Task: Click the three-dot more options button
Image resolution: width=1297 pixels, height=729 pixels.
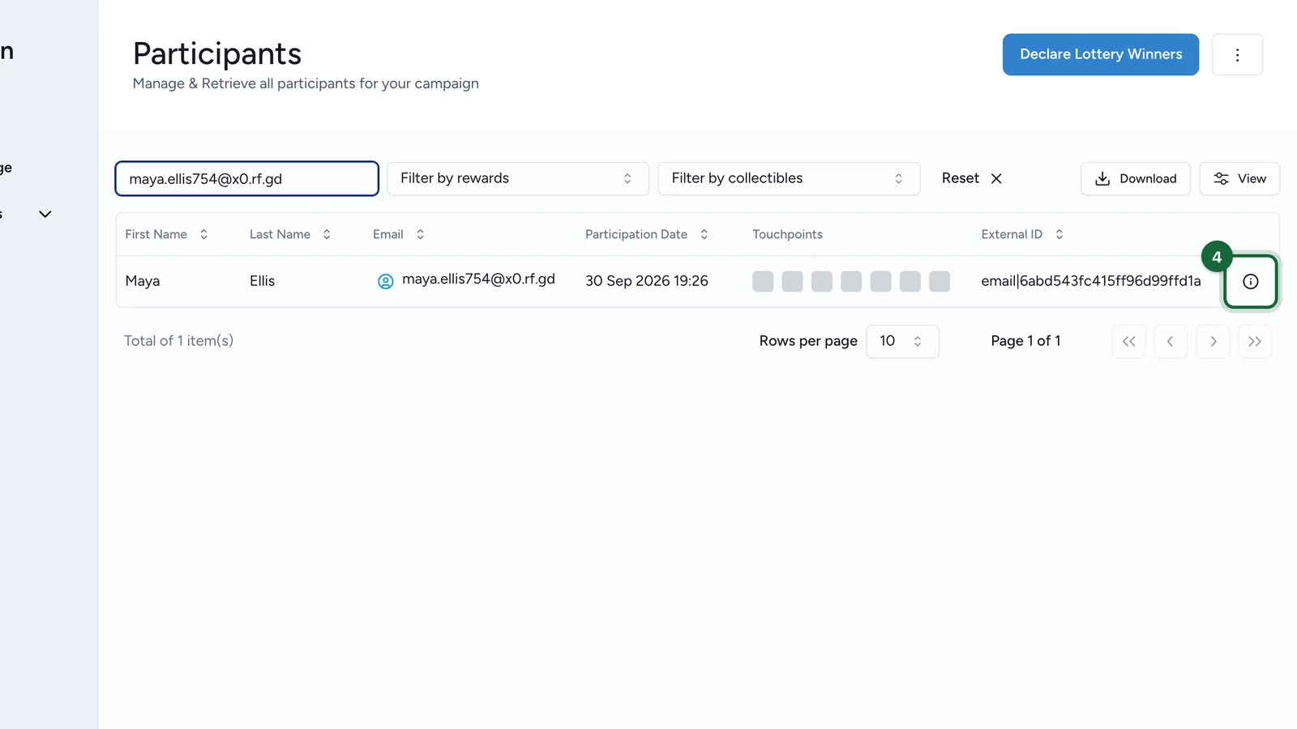Action: tap(1237, 54)
